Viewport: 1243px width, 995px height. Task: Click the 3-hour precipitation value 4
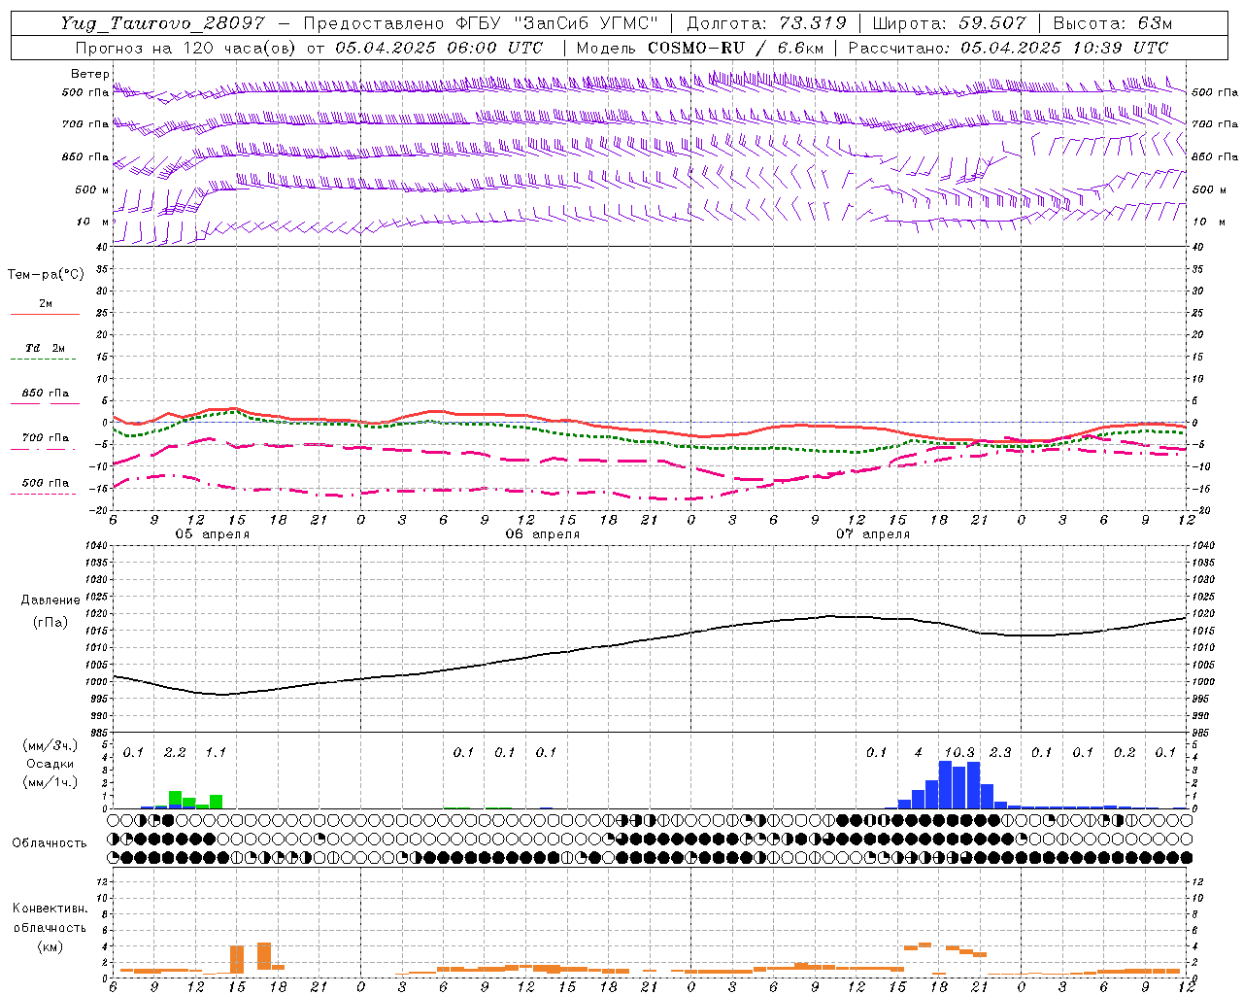[919, 752]
